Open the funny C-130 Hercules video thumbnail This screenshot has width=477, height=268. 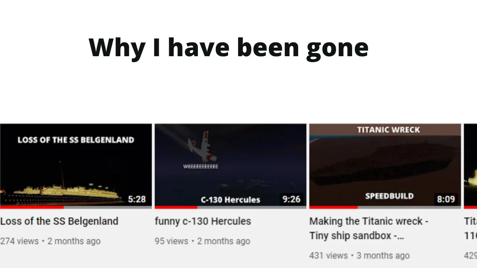230,166
